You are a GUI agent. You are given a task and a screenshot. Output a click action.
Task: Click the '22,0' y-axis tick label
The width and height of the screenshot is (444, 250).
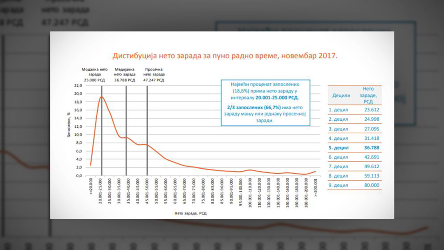click(x=78, y=85)
